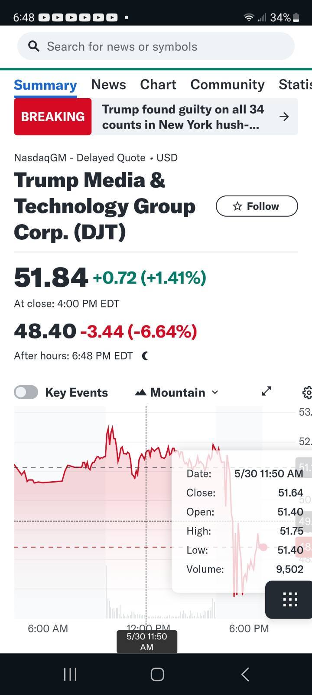Screen dimensions: 312x695
Task: Open chart settings gear
Action: coord(307,393)
